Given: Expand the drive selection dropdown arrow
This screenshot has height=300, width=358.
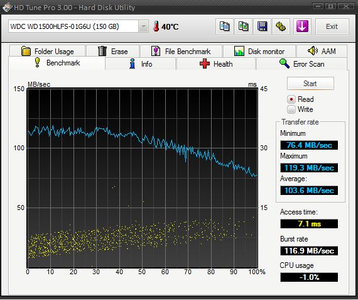Looking at the screenshot, I should pyautogui.click(x=143, y=26).
